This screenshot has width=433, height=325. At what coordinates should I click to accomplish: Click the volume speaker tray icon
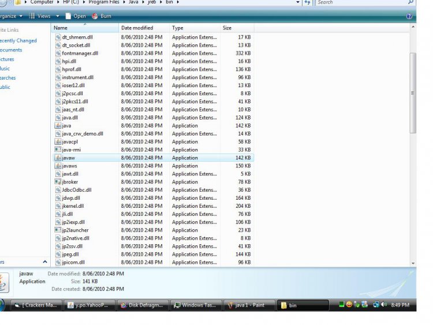pyautogui.click(x=384, y=305)
